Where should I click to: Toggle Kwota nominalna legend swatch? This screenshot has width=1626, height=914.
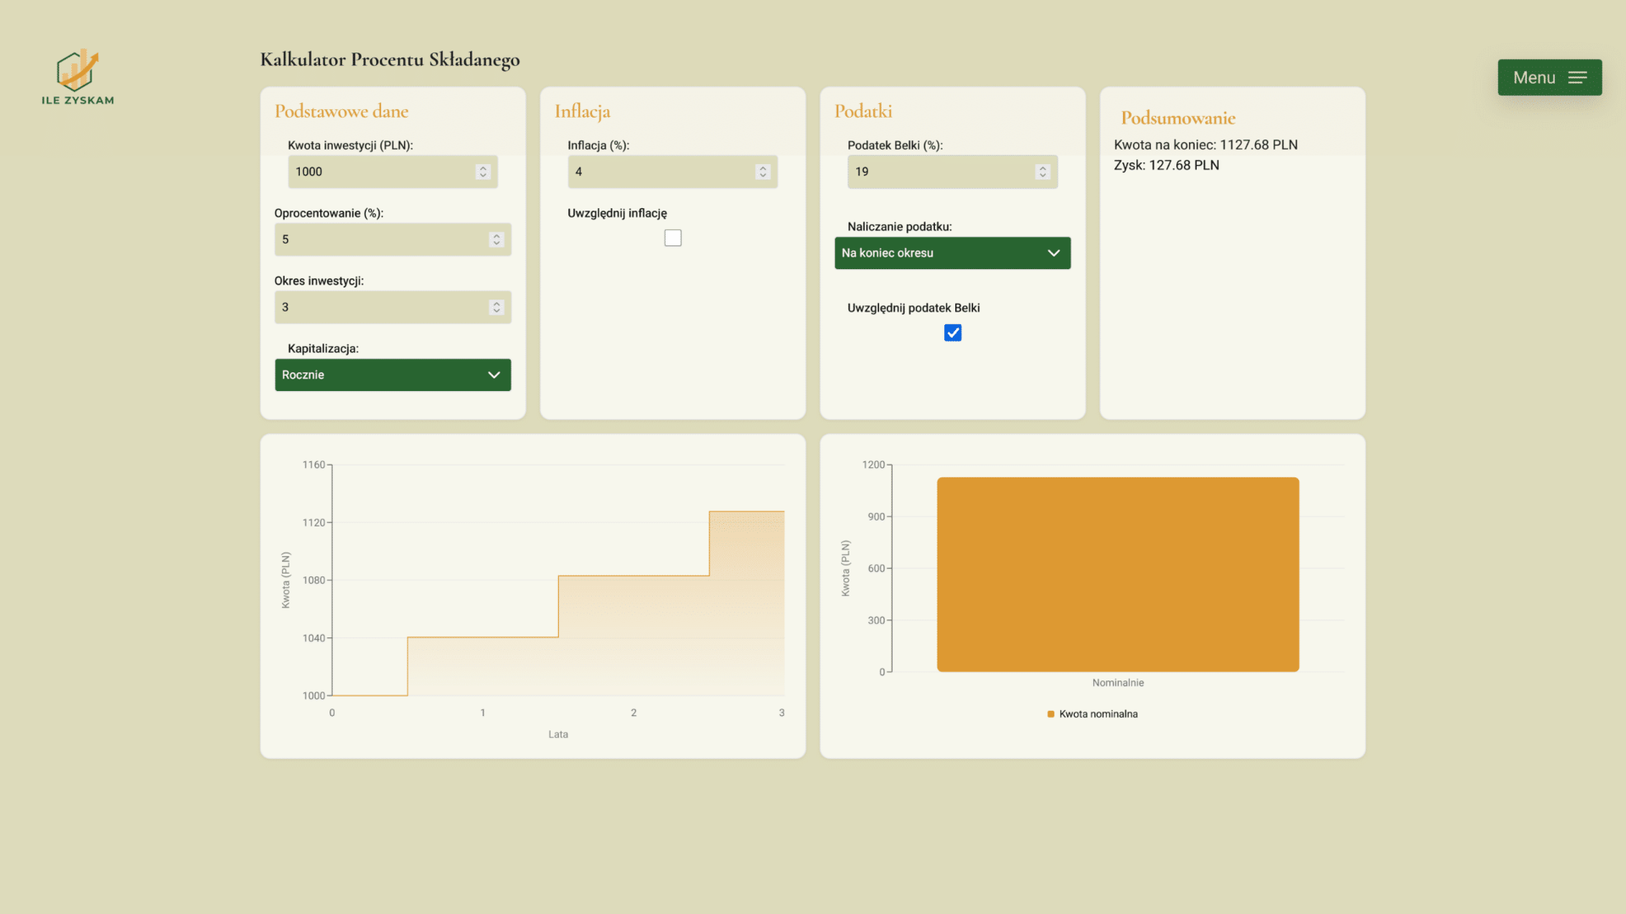(x=1051, y=714)
